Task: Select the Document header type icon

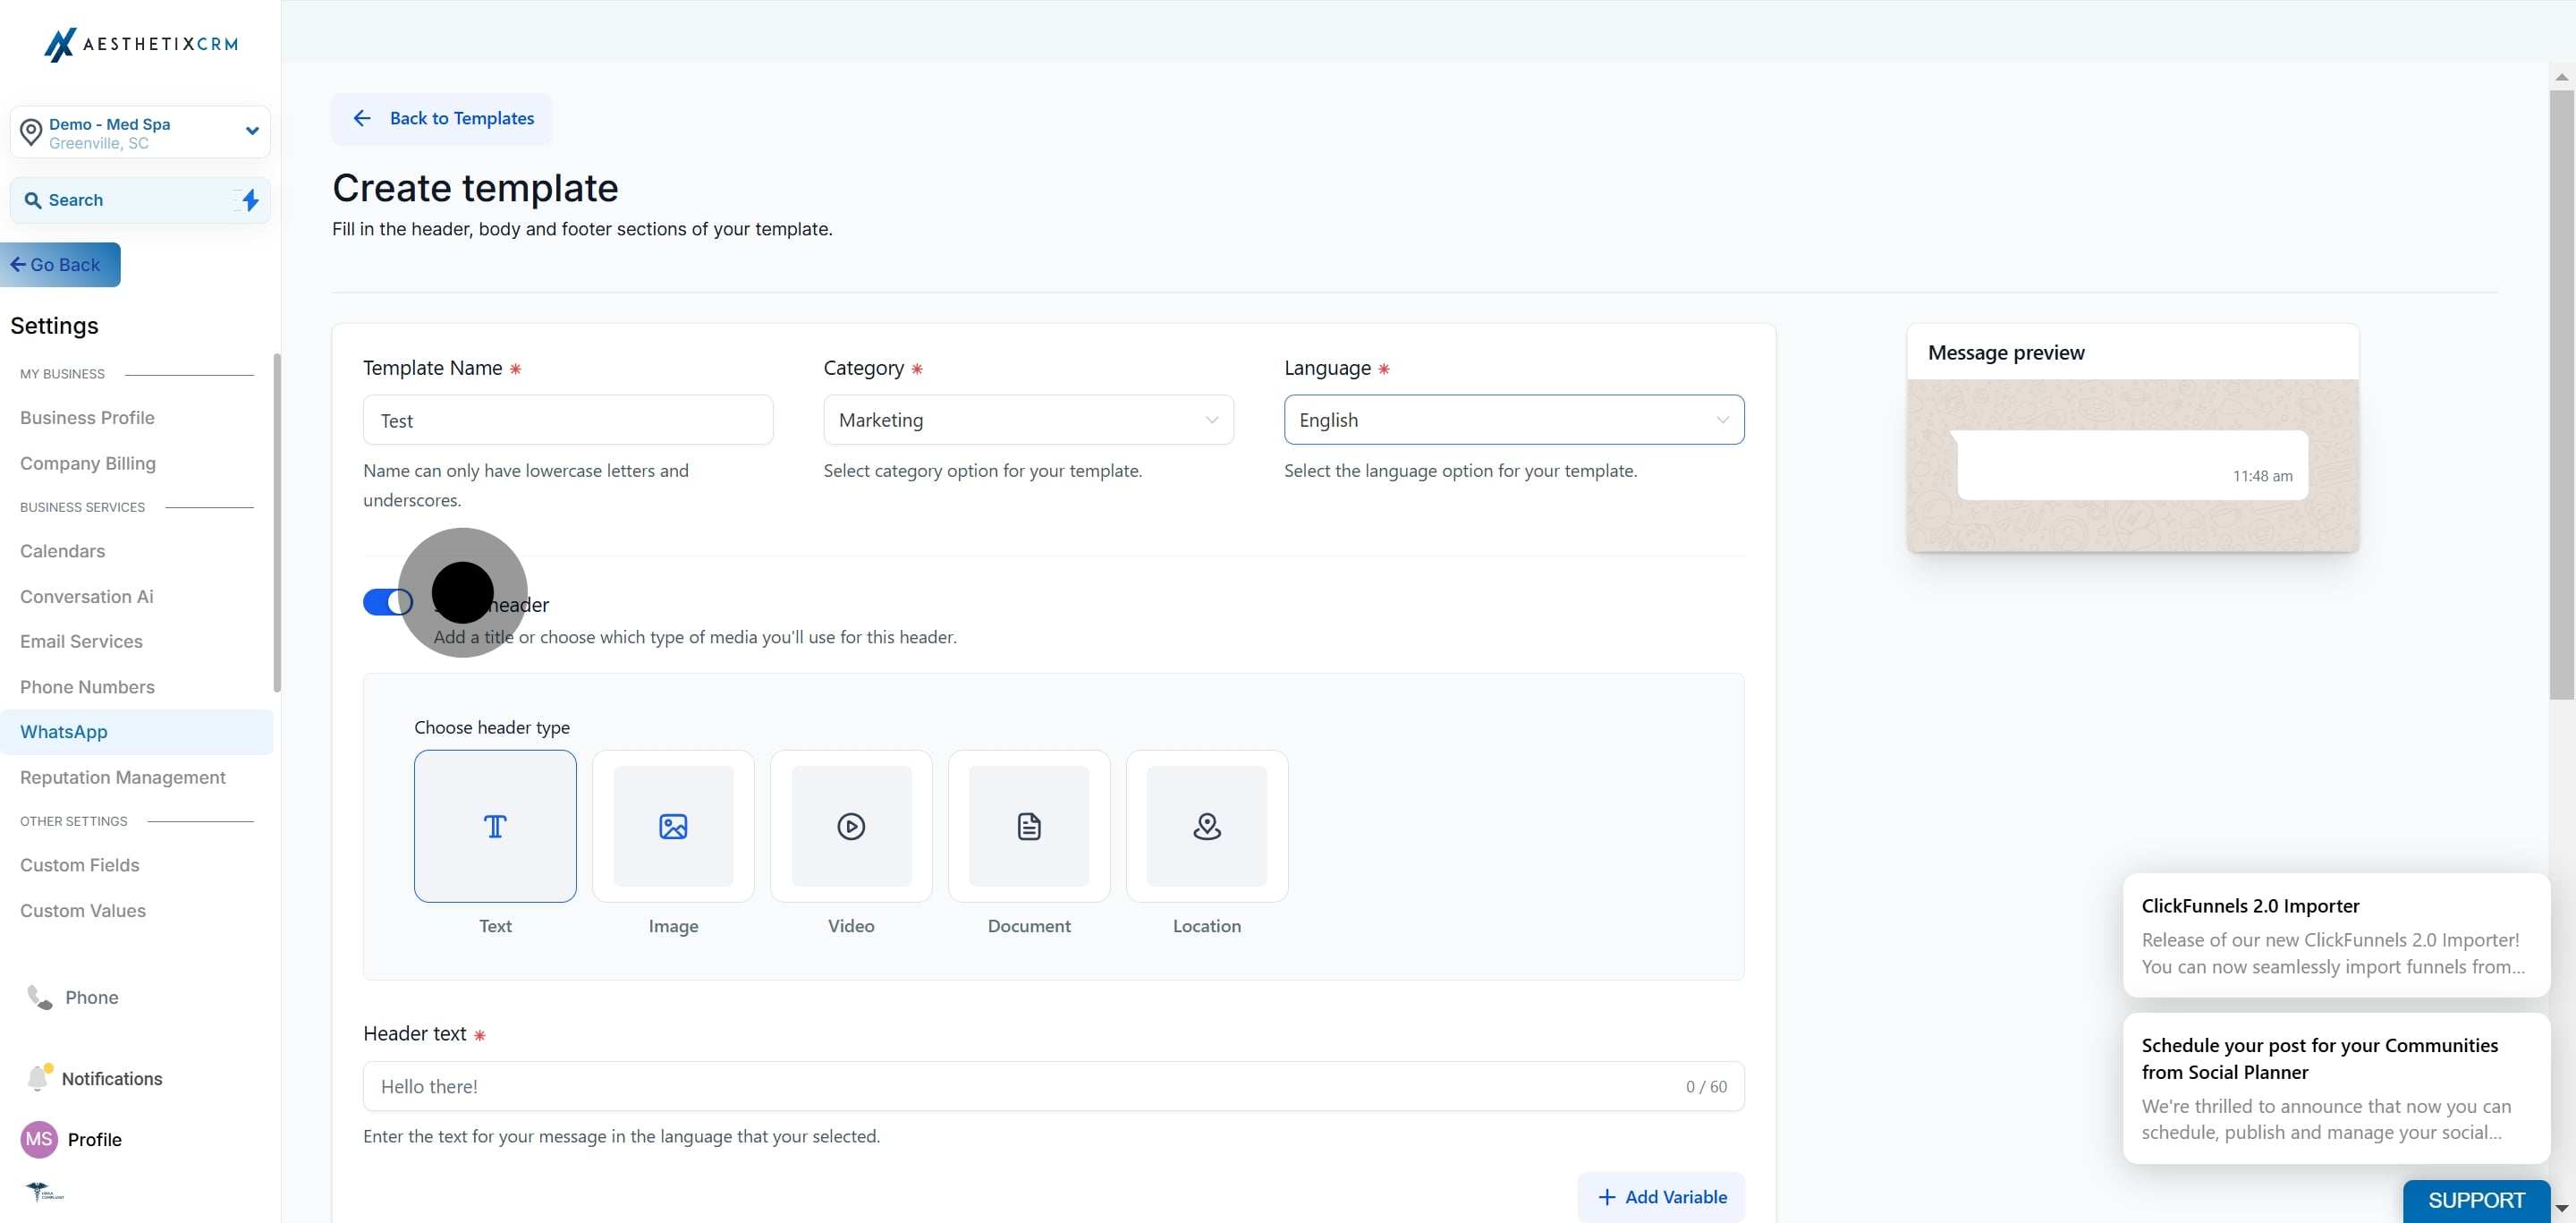Action: tap(1029, 826)
